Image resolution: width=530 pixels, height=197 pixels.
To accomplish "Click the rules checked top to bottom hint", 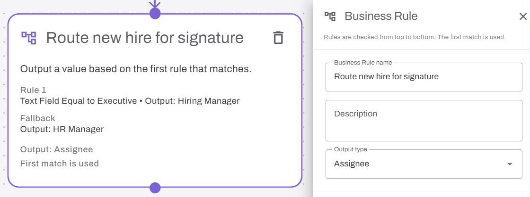I will pyautogui.click(x=415, y=37).
